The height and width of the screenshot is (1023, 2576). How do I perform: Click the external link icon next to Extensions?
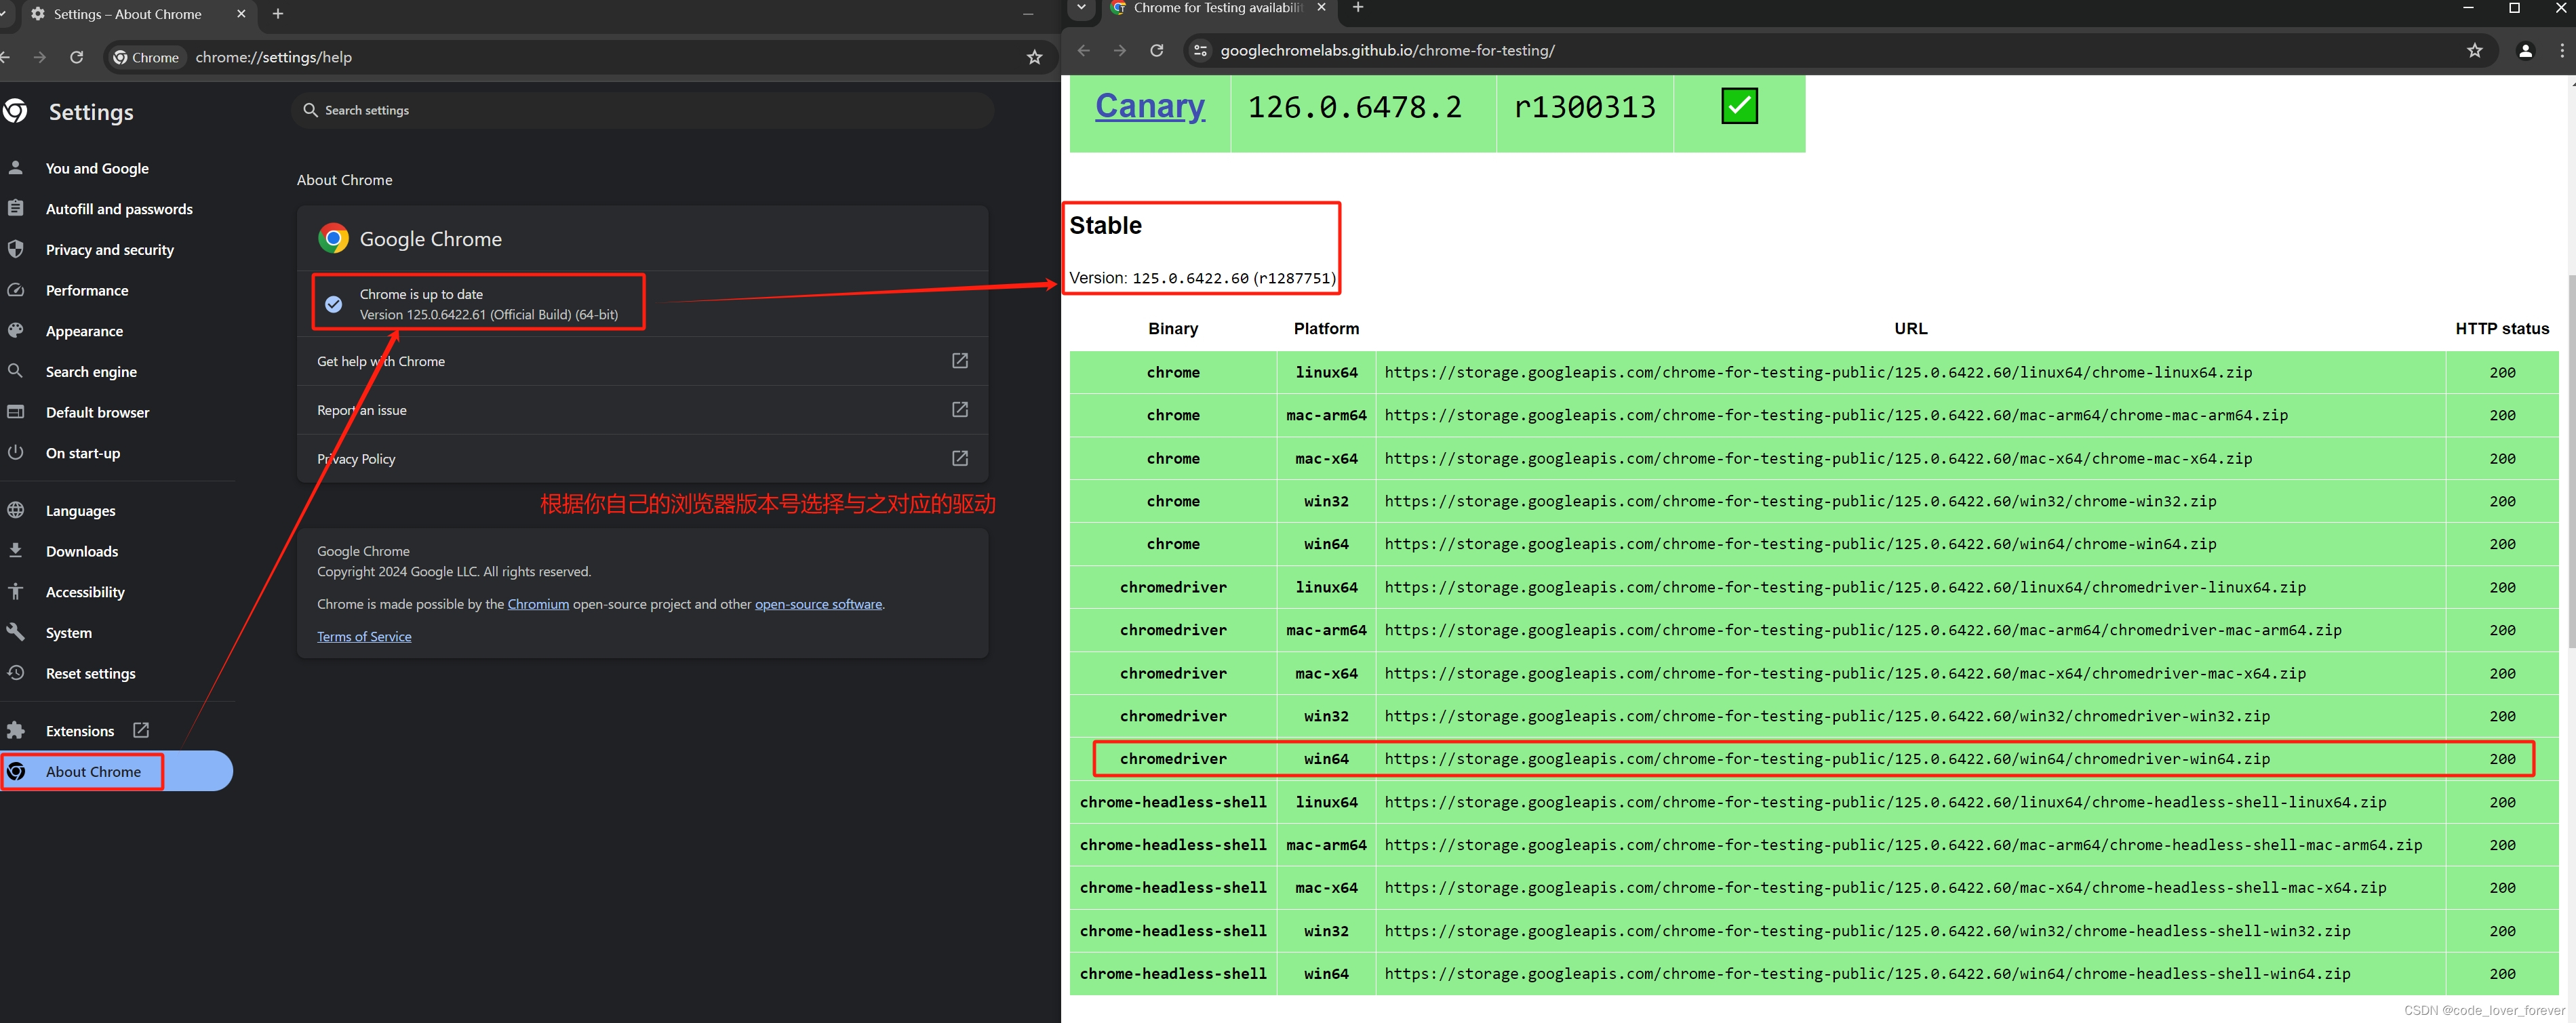pyautogui.click(x=140, y=730)
